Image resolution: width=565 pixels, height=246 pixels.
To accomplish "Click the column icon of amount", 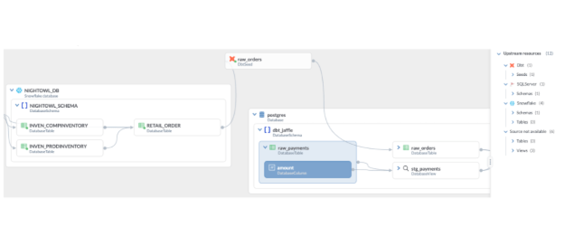I will pos(272,168).
